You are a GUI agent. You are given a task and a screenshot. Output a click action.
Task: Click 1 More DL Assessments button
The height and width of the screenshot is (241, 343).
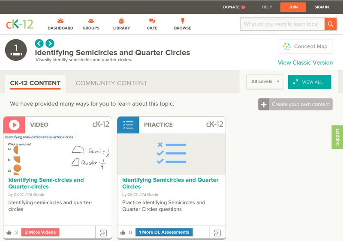pos(164,232)
